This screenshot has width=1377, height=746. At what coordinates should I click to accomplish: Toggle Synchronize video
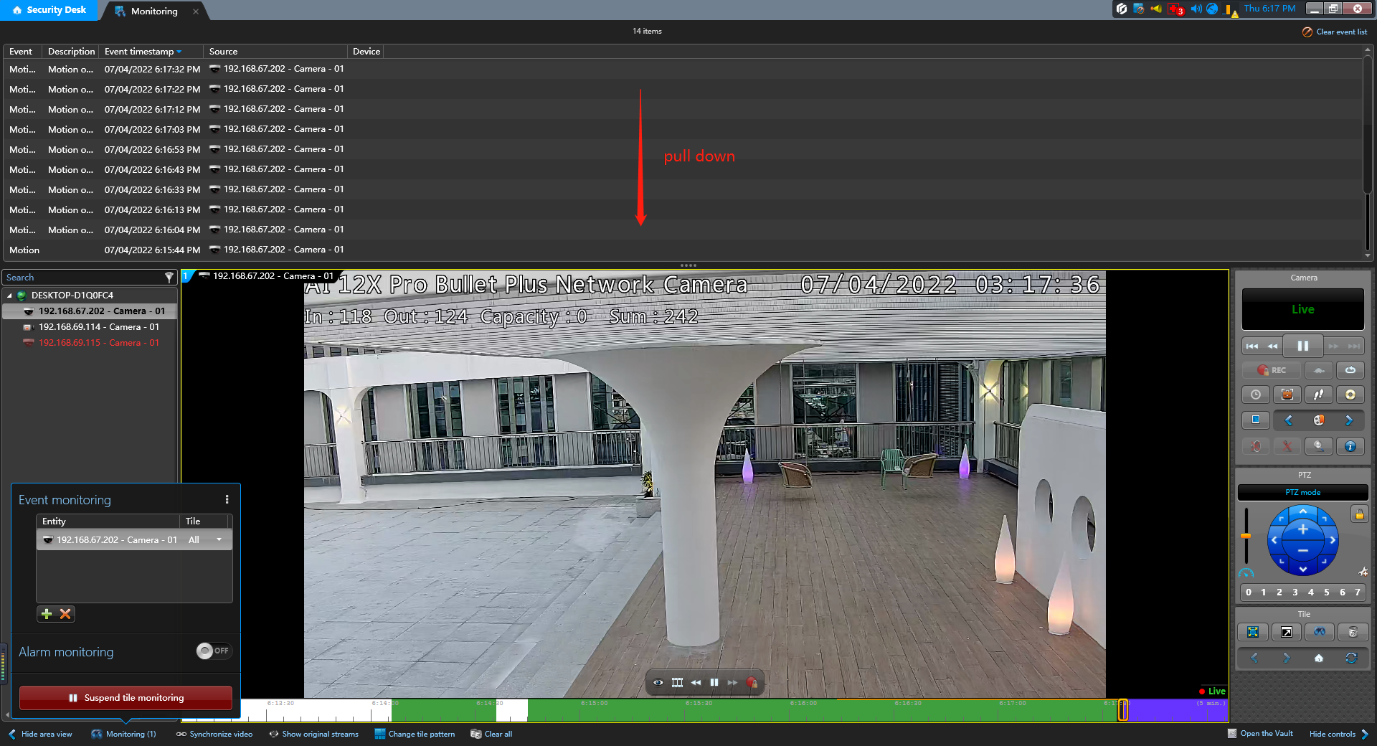[x=214, y=734]
